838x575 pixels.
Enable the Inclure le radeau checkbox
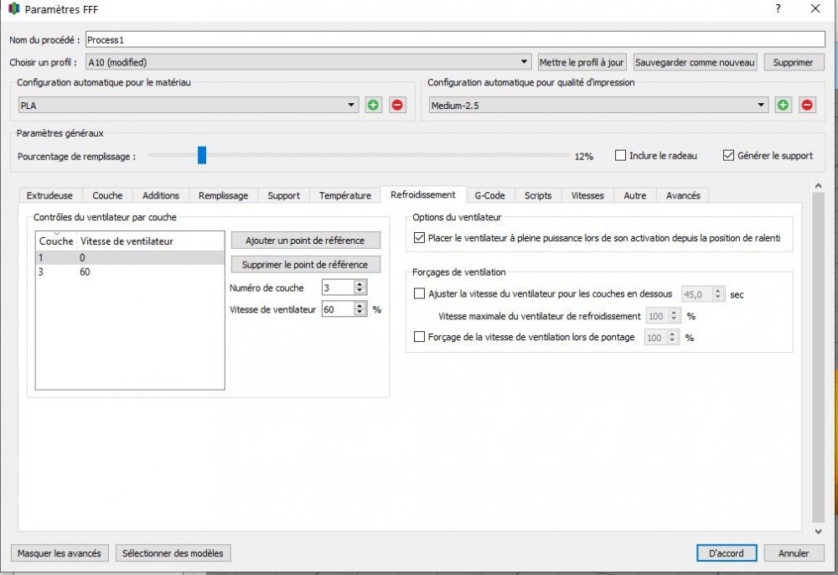(x=620, y=155)
